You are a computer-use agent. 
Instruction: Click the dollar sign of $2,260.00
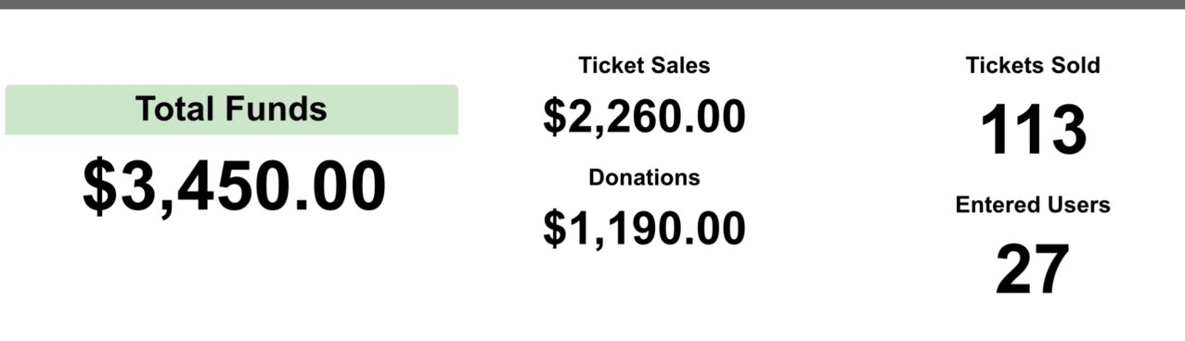[x=554, y=117]
